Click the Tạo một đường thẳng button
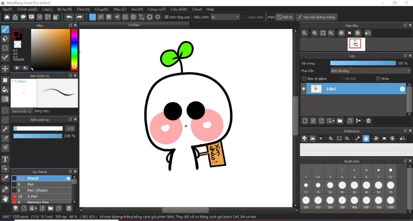This screenshot has height=221, width=413. (x=316, y=17)
